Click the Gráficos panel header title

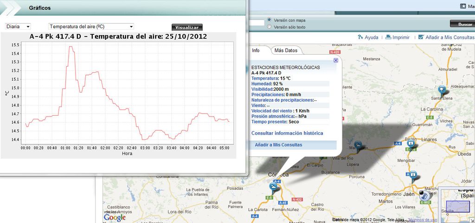pyautogui.click(x=40, y=8)
